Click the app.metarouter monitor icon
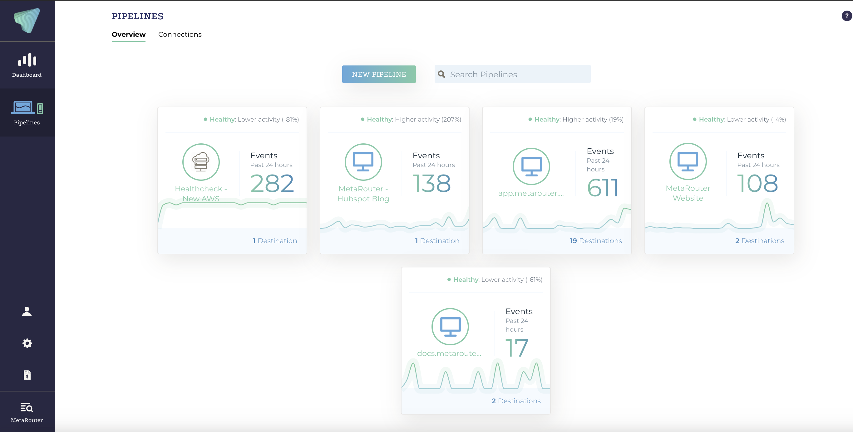853x432 pixels. point(531,166)
